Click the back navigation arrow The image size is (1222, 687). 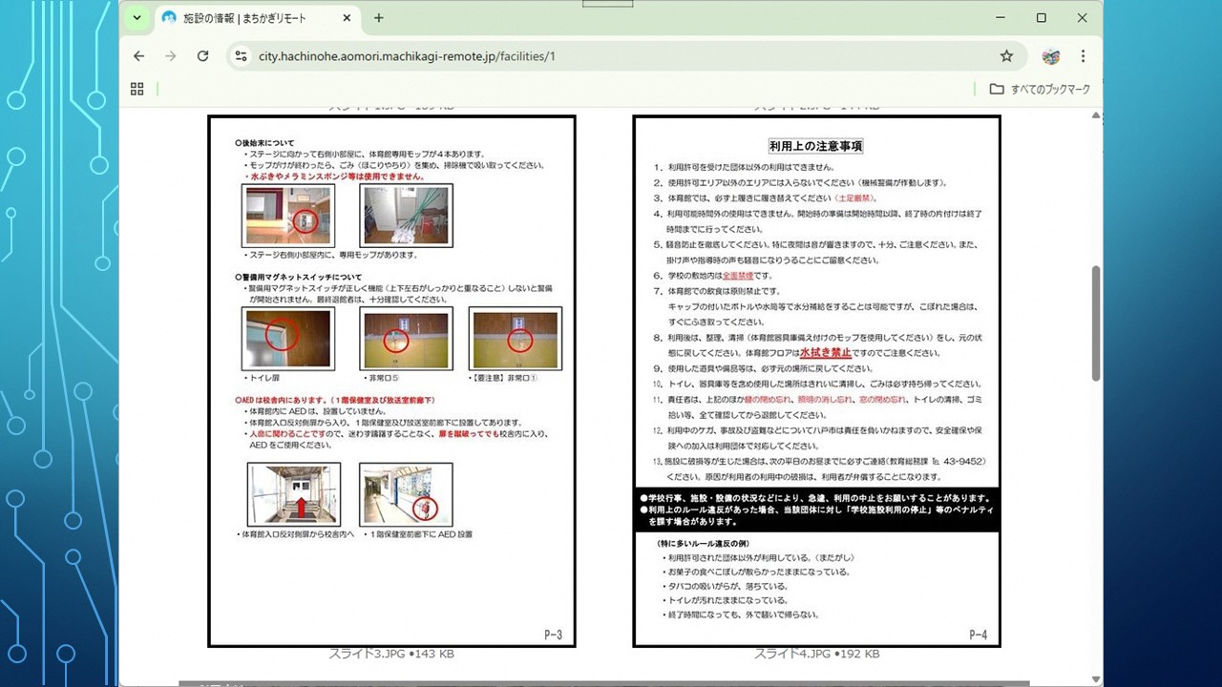click(139, 56)
